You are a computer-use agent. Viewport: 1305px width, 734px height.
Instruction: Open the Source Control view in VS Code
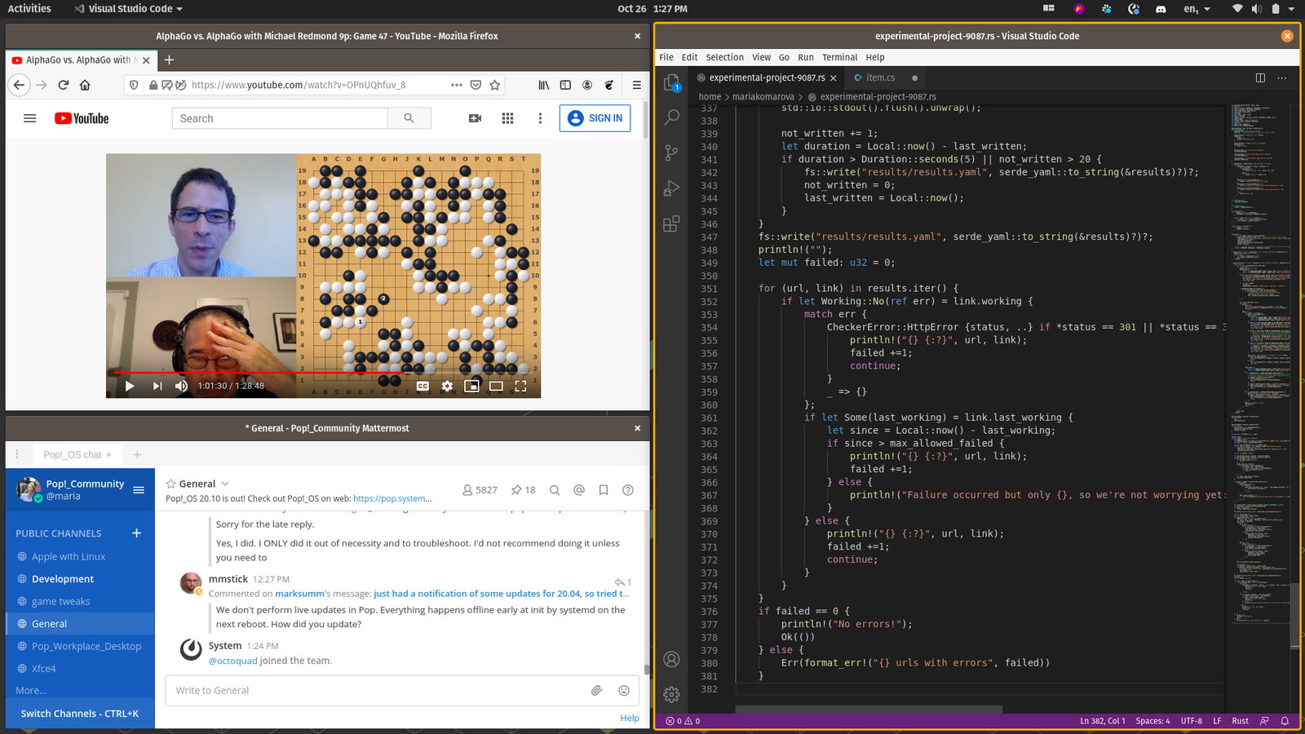(671, 153)
